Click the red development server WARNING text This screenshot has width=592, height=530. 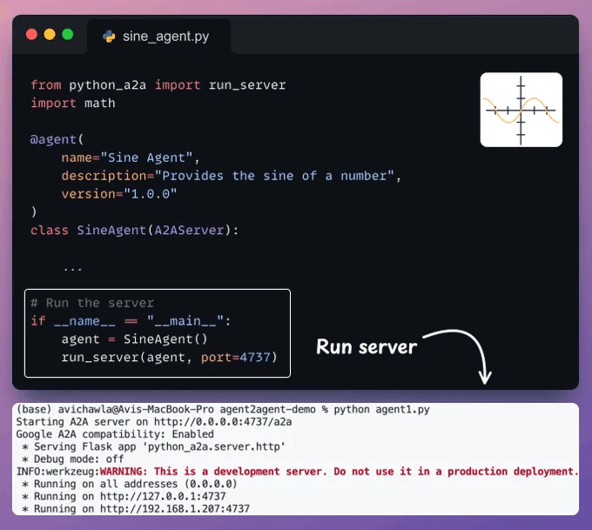click(x=339, y=472)
